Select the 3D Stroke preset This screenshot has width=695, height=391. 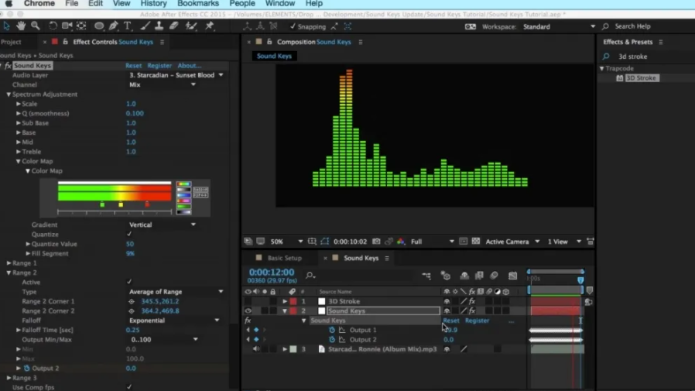tap(641, 78)
